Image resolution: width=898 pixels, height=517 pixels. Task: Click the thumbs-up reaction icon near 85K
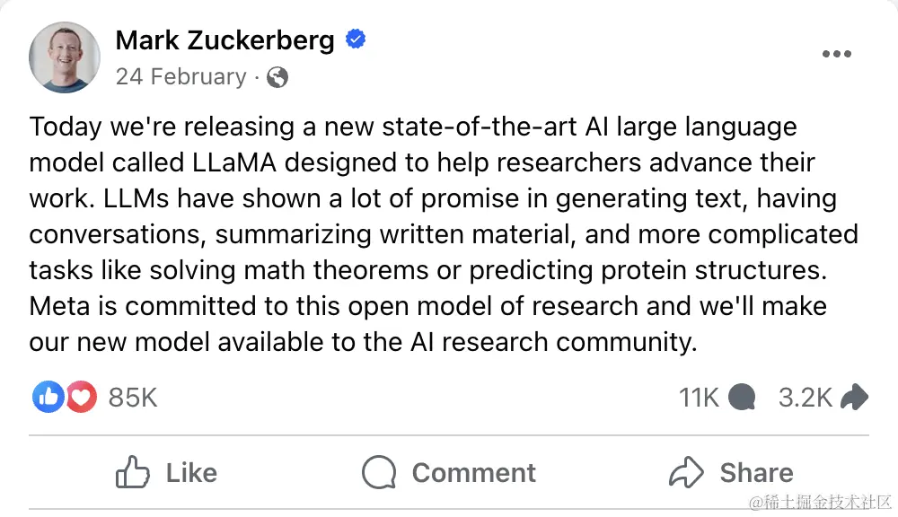click(x=48, y=397)
